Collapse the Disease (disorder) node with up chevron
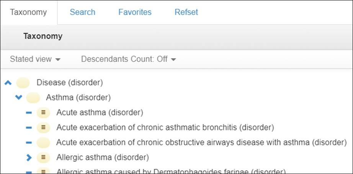The image size is (353, 174). click(8, 83)
